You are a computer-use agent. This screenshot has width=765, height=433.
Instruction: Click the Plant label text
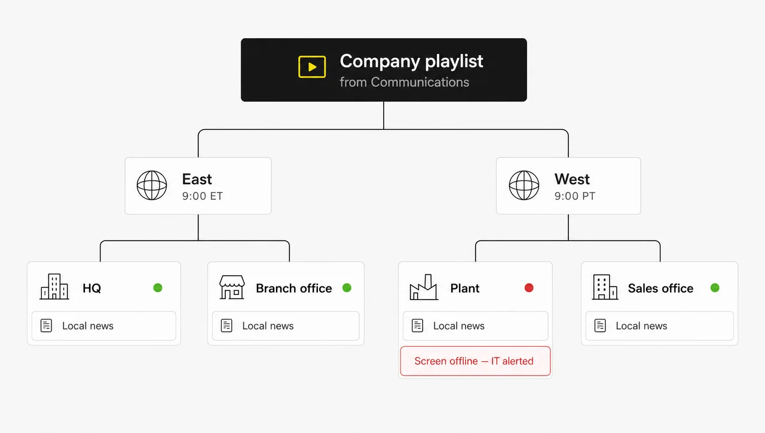point(465,288)
